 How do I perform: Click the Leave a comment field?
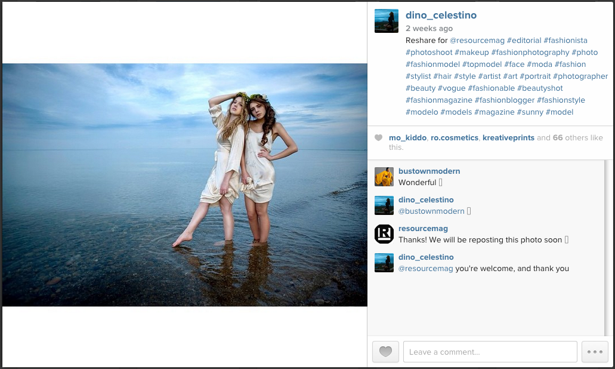(x=490, y=352)
